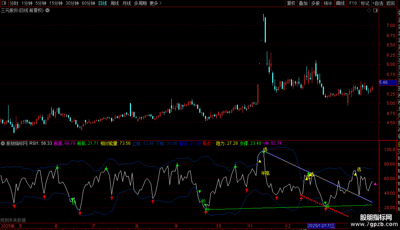
Task: Activate the 画线 drawing tool
Action: (340, 3)
